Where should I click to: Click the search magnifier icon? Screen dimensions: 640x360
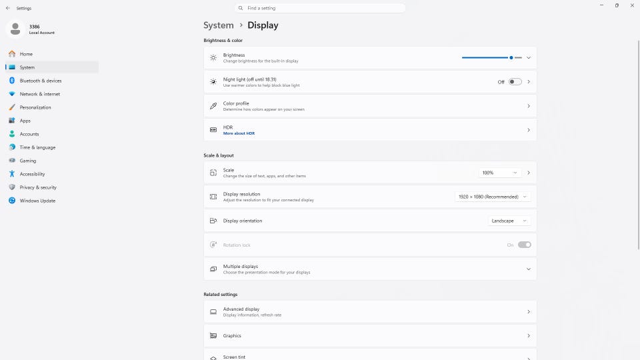point(241,8)
